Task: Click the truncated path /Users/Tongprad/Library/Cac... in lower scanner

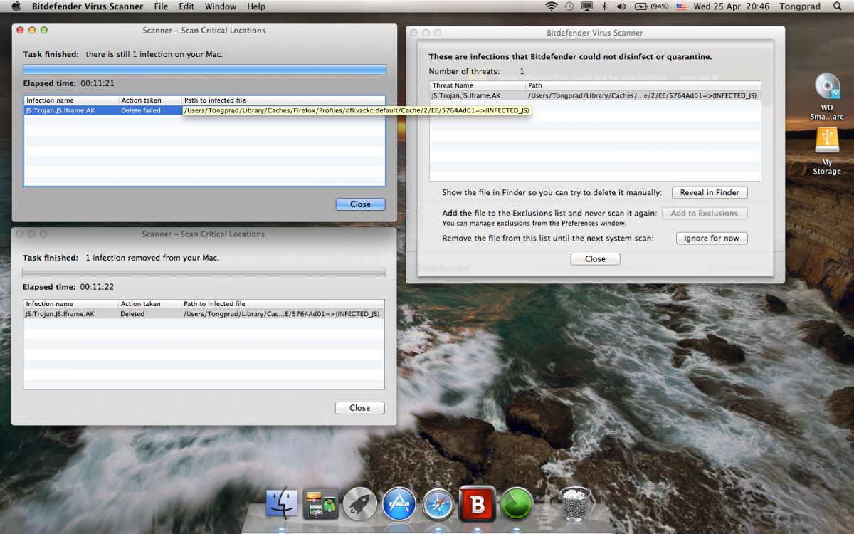Action: click(281, 314)
